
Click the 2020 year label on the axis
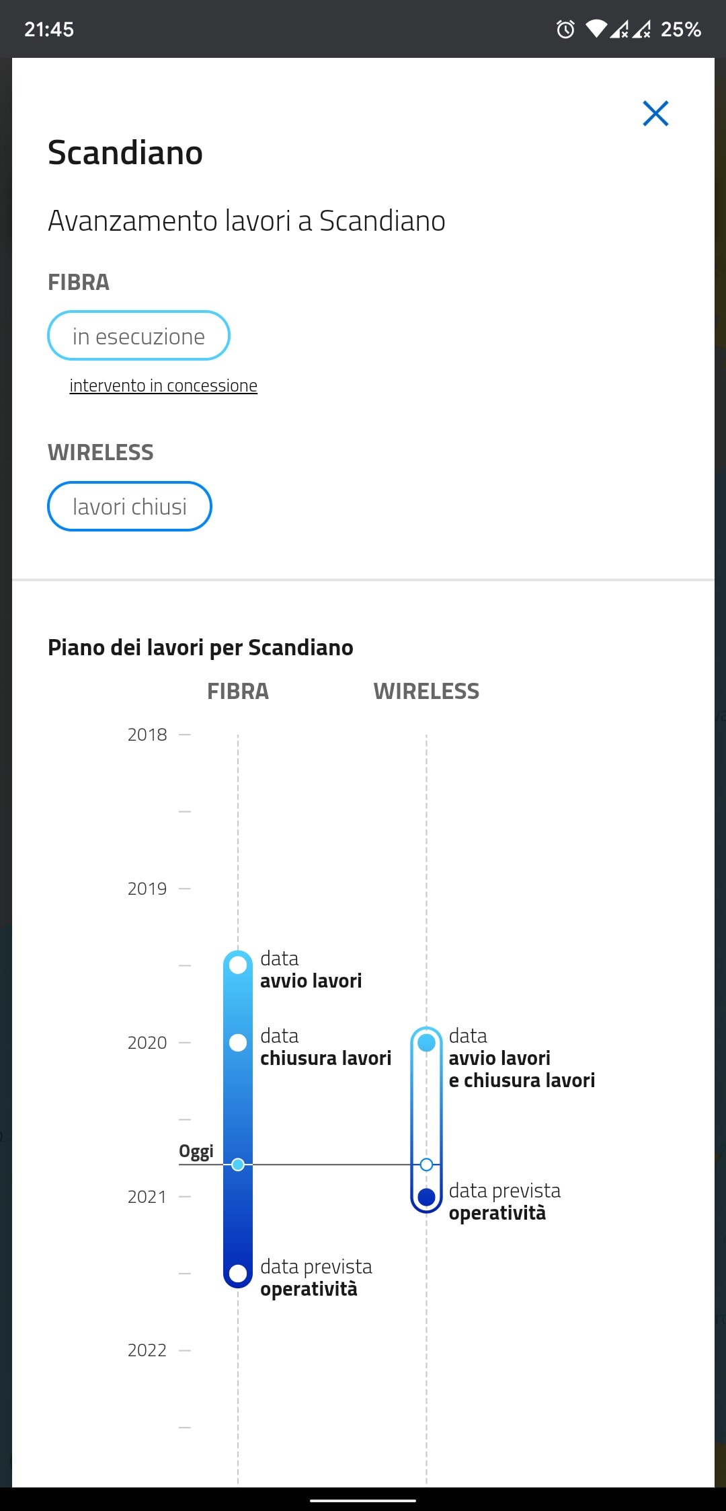tap(147, 1043)
